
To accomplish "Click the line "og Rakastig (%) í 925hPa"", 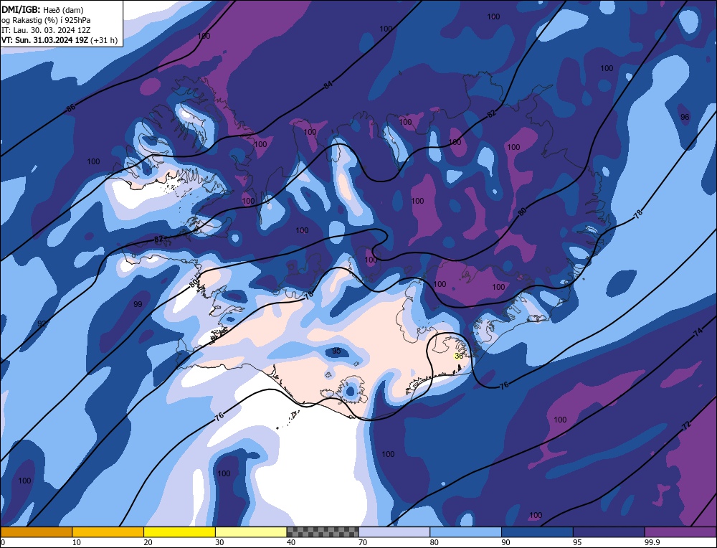I will coord(46,20).
